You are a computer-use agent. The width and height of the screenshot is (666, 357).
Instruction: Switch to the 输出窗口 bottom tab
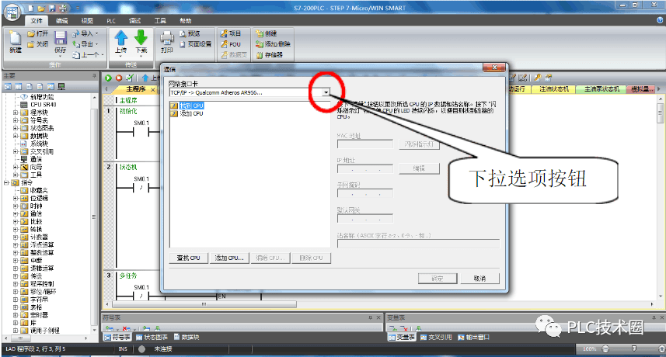click(473, 338)
